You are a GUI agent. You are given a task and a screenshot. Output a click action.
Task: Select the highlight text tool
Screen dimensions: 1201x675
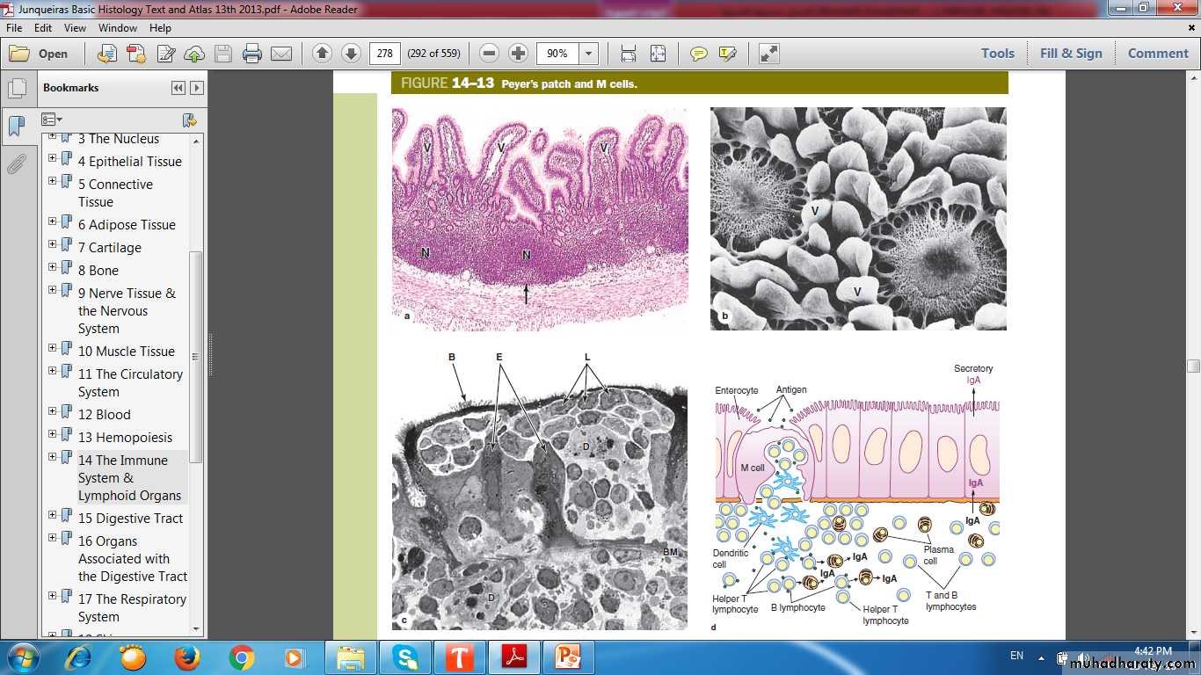[x=727, y=54]
